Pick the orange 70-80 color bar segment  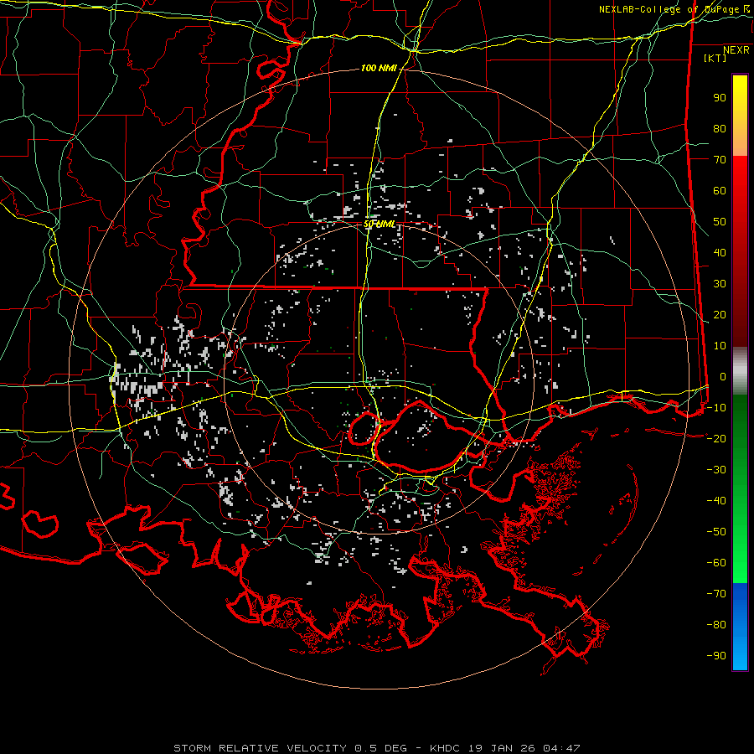click(740, 142)
